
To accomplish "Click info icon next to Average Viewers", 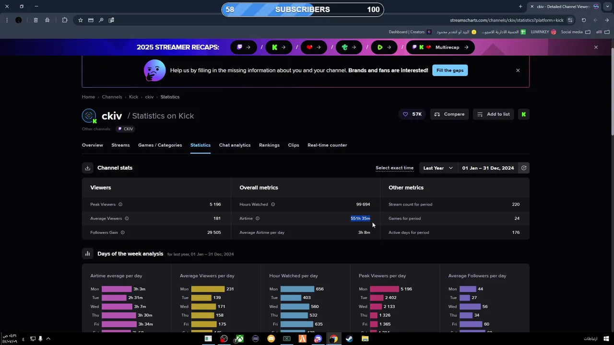I will pyautogui.click(x=127, y=218).
